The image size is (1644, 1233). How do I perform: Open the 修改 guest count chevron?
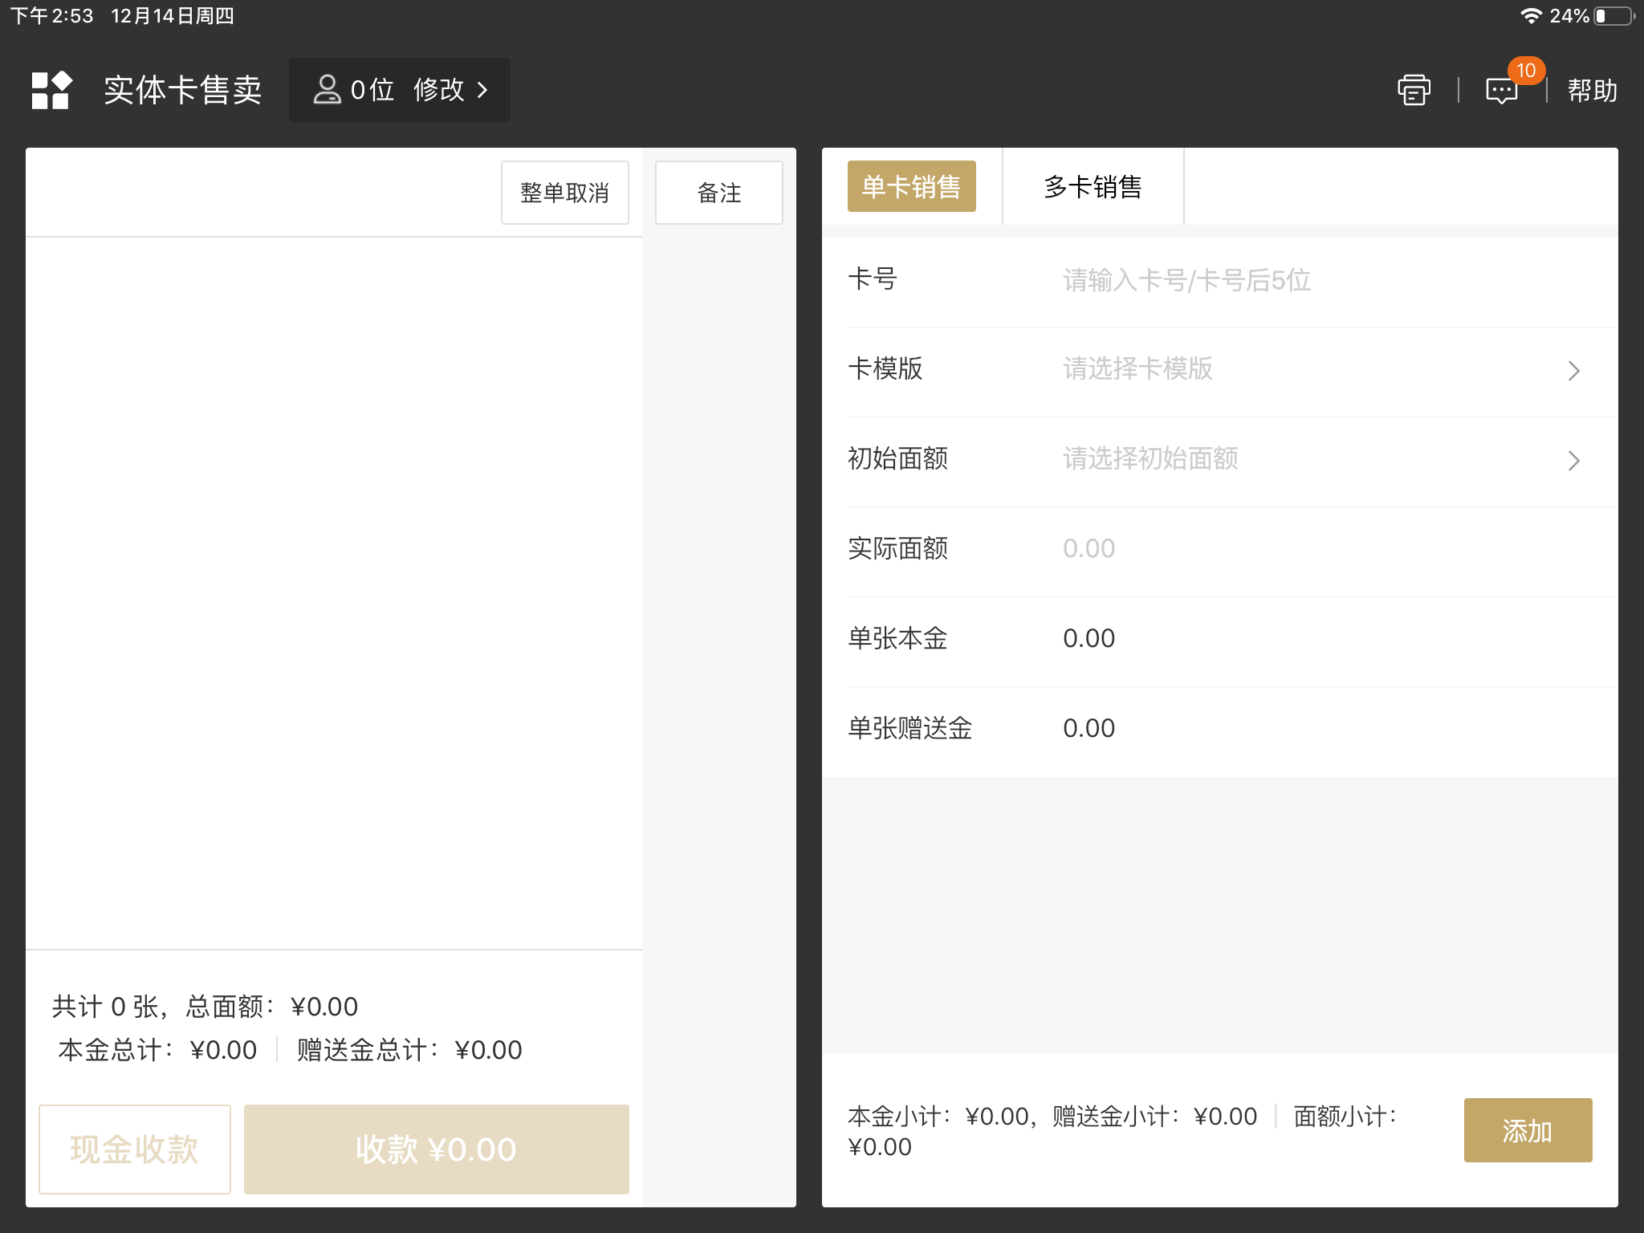coord(482,90)
